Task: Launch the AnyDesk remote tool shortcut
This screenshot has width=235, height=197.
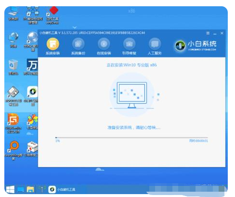Action: click(x=52, y=15)
